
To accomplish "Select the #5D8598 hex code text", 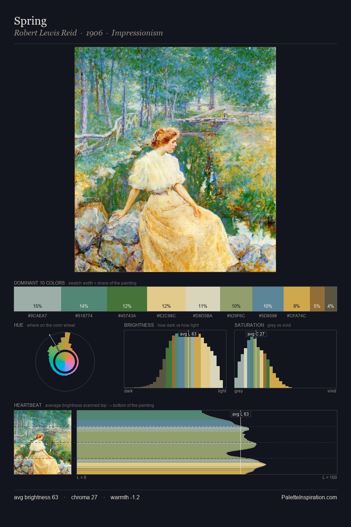I will tap(268, 316).
